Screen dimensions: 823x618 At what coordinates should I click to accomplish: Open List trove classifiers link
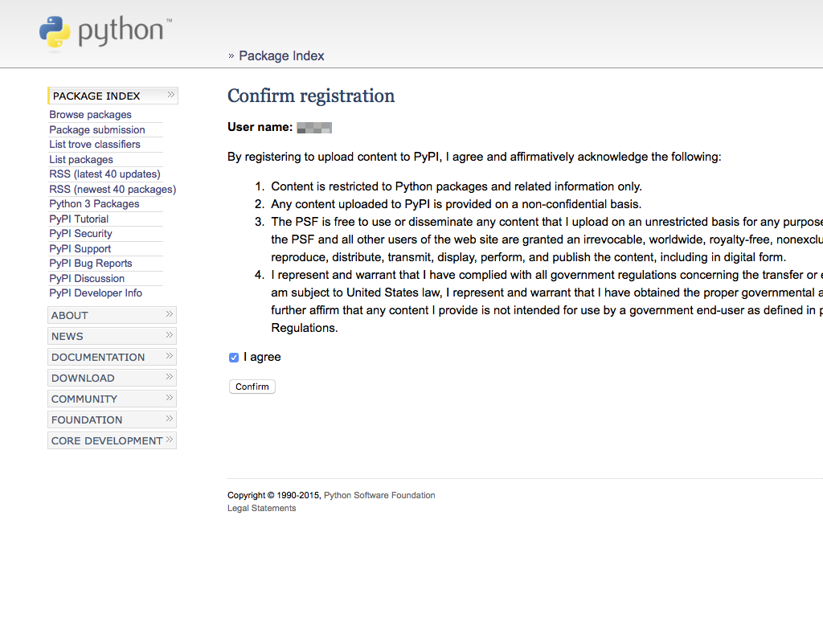tap(95, 145)
